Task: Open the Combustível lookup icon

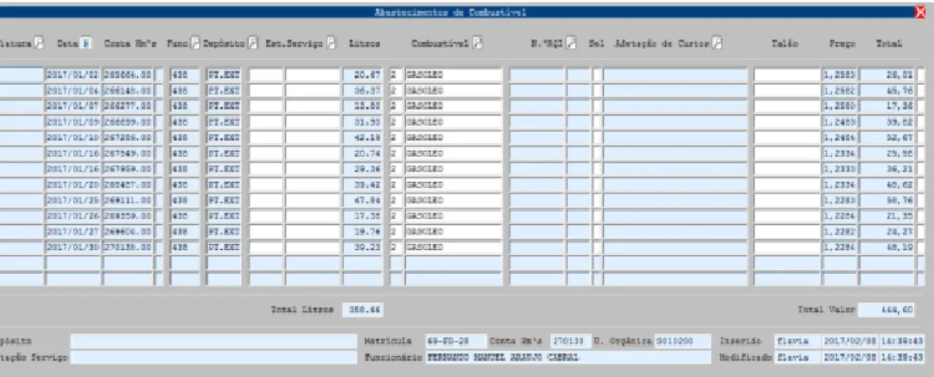Action: (477, 43)
